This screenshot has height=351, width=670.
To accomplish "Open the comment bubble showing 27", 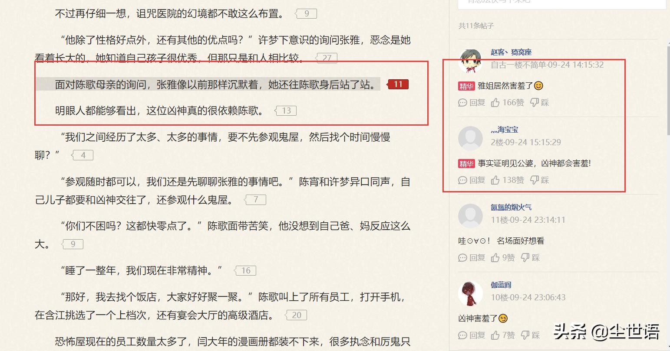I will coord(327,58).
